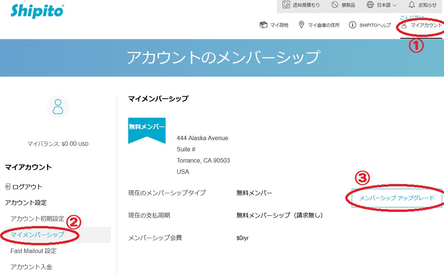Click the メンバーシップ アップグレード button
Viewport: 444px width, 274px height.
click(396, 198)
